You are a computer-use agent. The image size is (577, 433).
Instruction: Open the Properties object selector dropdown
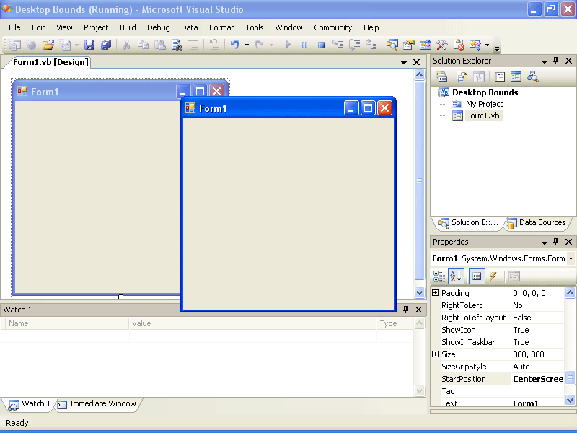571,258
